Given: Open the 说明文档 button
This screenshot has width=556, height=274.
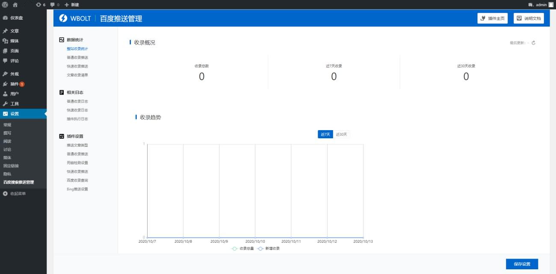Looking at the screenshot, I should click(x=529, y=18).
